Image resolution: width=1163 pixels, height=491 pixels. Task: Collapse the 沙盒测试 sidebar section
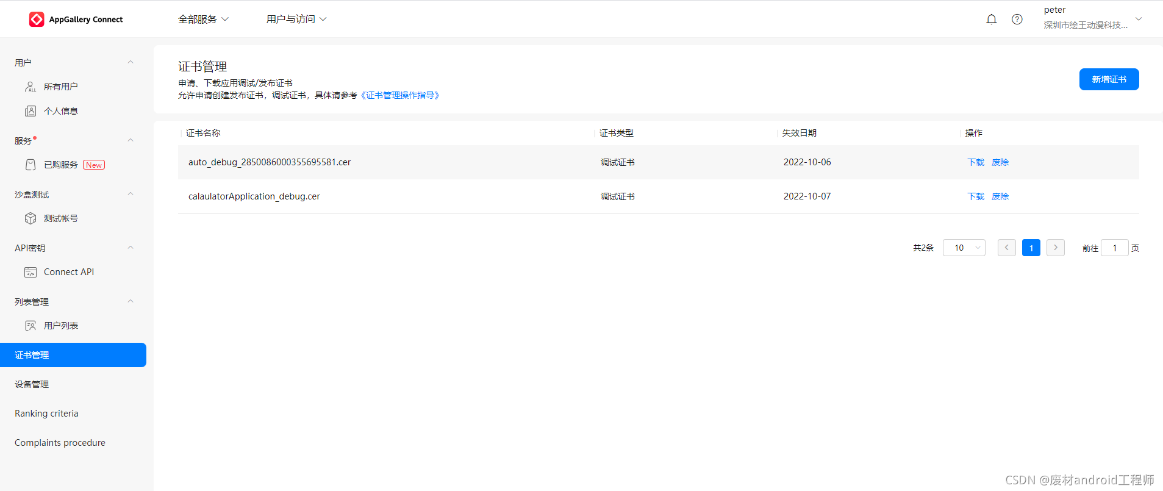coord(130,194)
